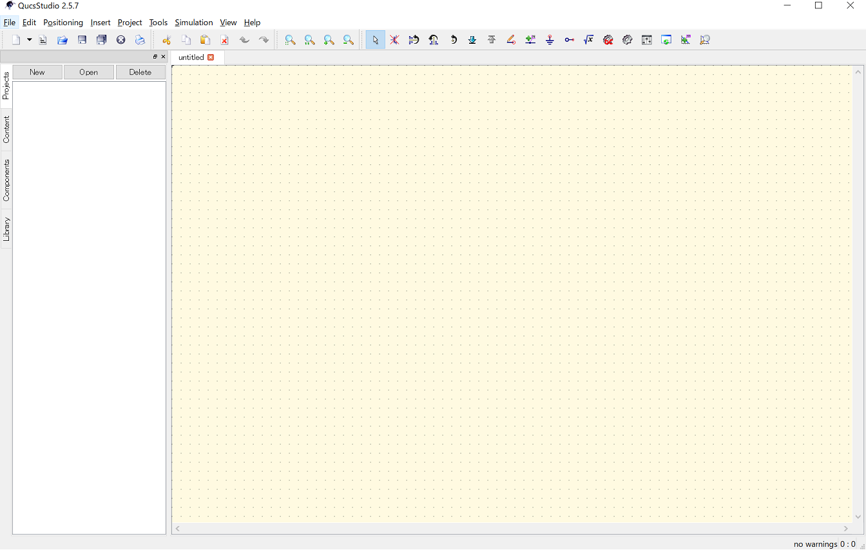Insert an equation with the square-root icon
The height and width of the screenshot is (550, 866).
click(x=588, y=40)
